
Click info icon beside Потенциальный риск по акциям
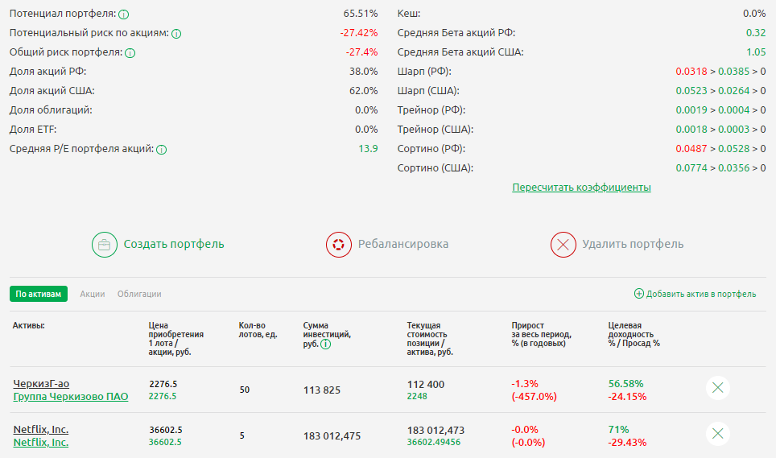pyautogui.click(x=176, y=34)
